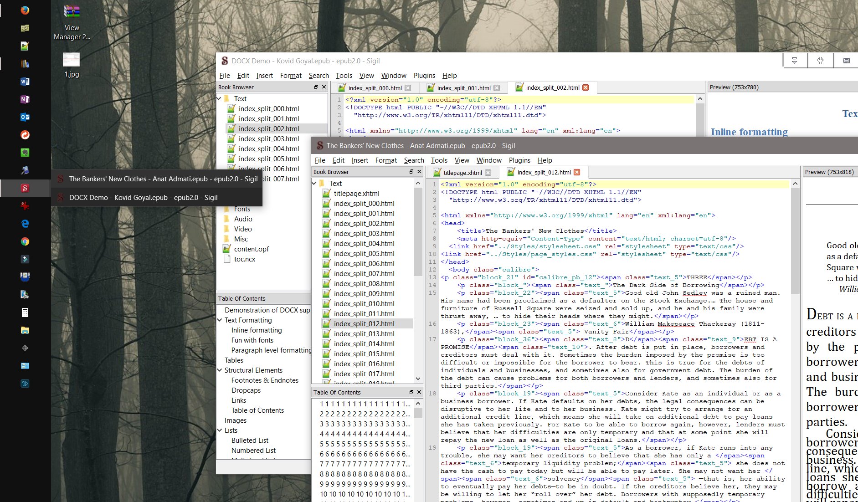Viewport: 858px width, 502px height.
Task: Click the double-arrow dropdown icon in the top-right toolbar
Action: pyautogui.click(x=794, y=61)
